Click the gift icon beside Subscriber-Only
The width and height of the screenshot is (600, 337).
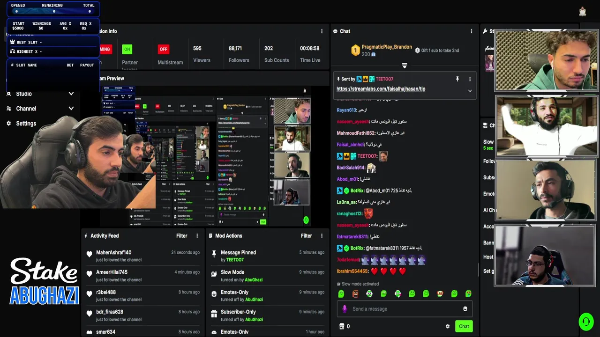tap(214, 313)
